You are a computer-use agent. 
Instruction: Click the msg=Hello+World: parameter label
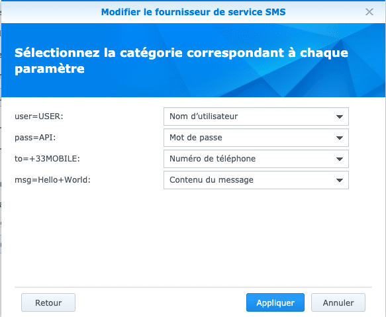(52, 179)
